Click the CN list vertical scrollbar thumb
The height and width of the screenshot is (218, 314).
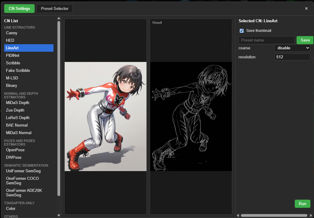coord(59,109)
